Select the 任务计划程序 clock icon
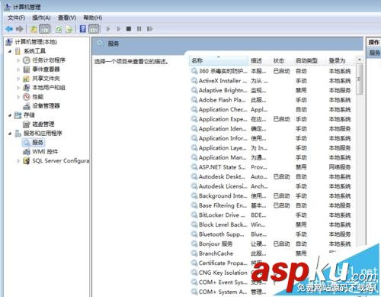The height and width of the screenshot is (297, 381). [27, 60]
